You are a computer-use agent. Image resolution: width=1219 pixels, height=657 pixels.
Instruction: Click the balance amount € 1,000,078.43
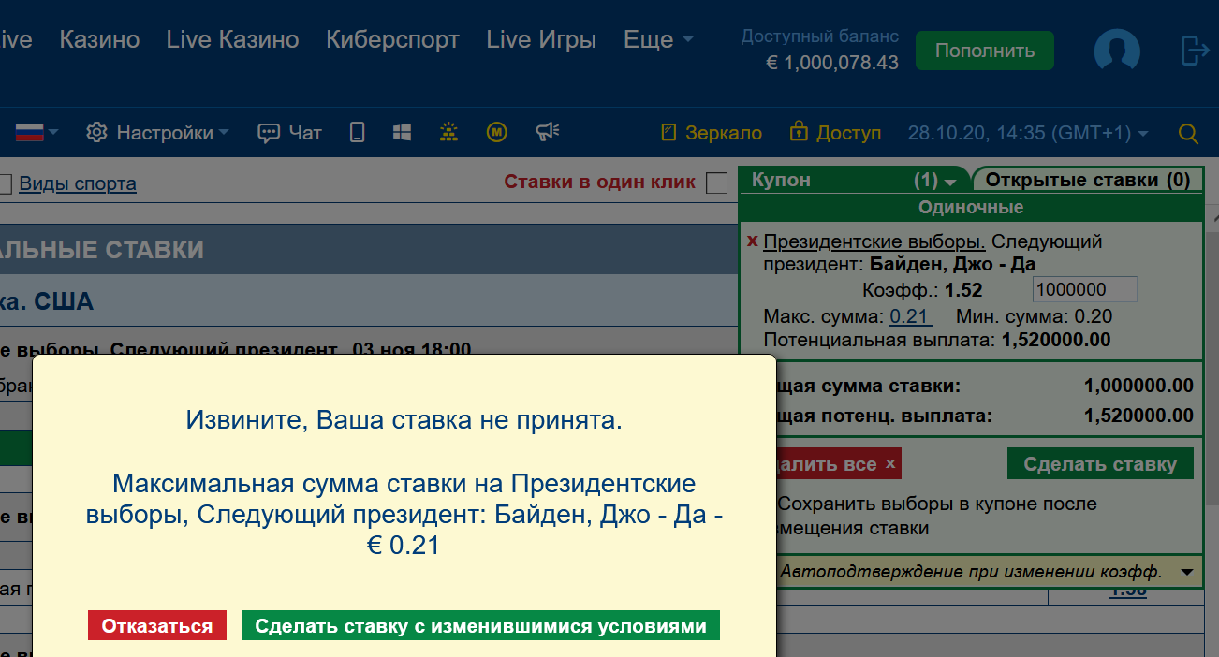tap(831, 63)
